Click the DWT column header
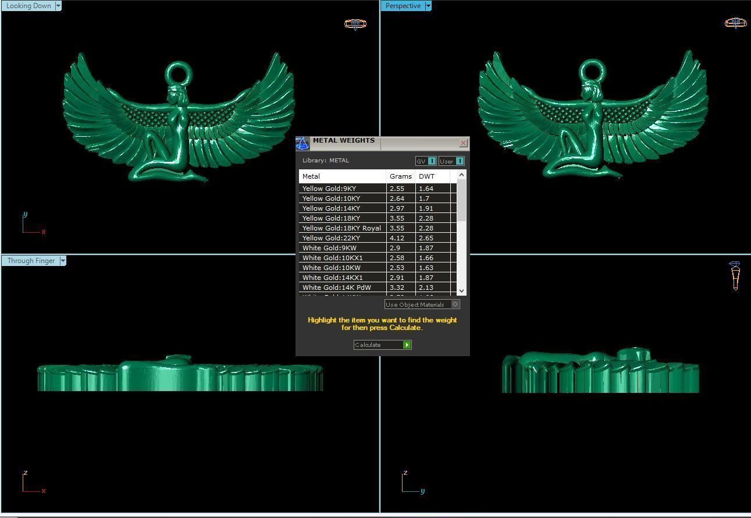Image resolution: width=751 pixels, height=518 pixels. pos(433,176)
